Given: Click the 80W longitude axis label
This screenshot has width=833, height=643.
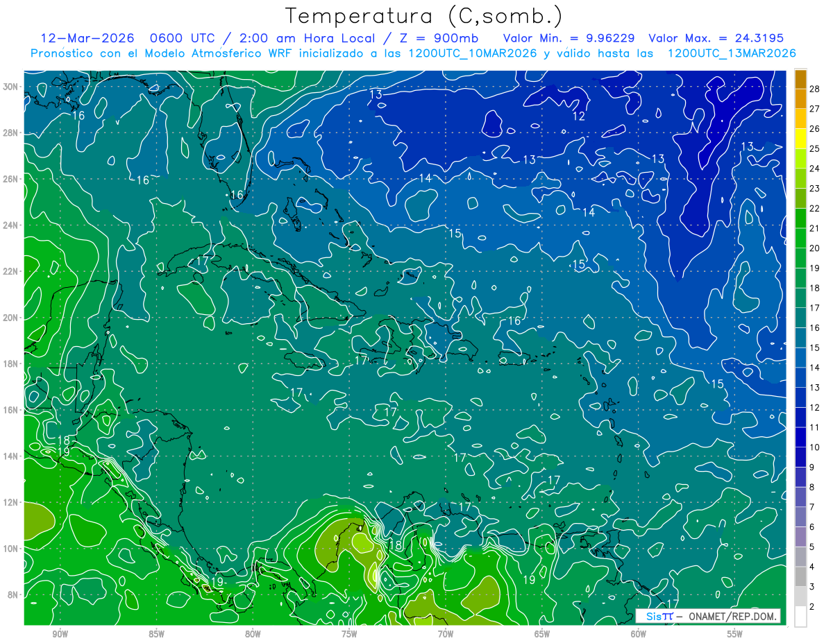Looking at the screenshot, I should [x=253, y=634].
